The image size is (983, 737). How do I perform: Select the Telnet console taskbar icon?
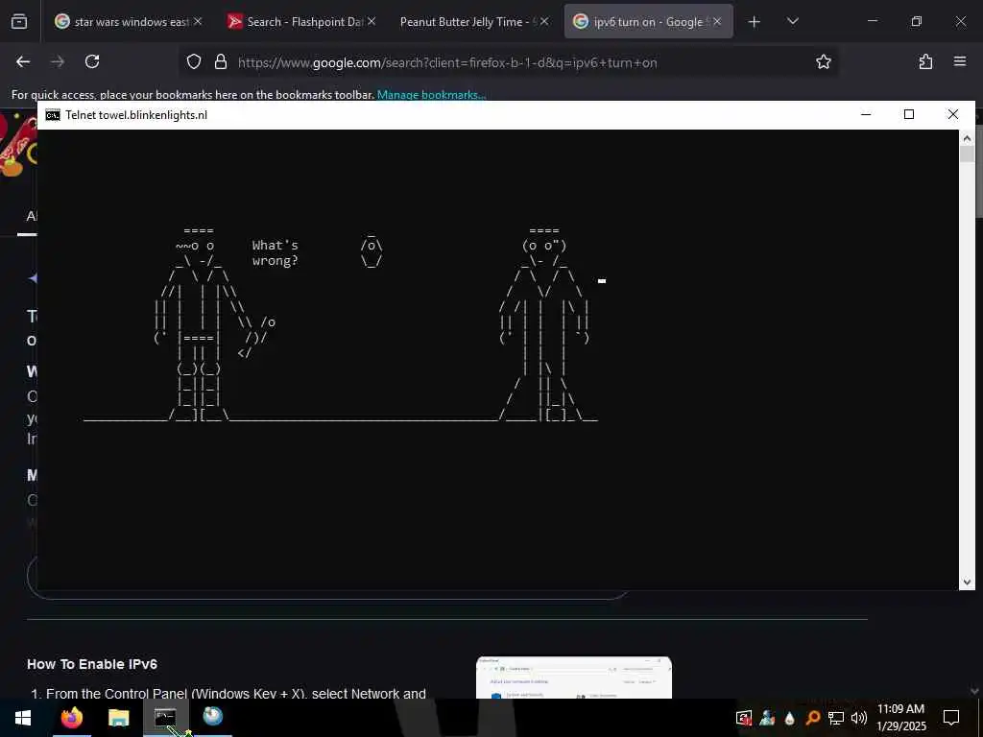coord(165,718)
